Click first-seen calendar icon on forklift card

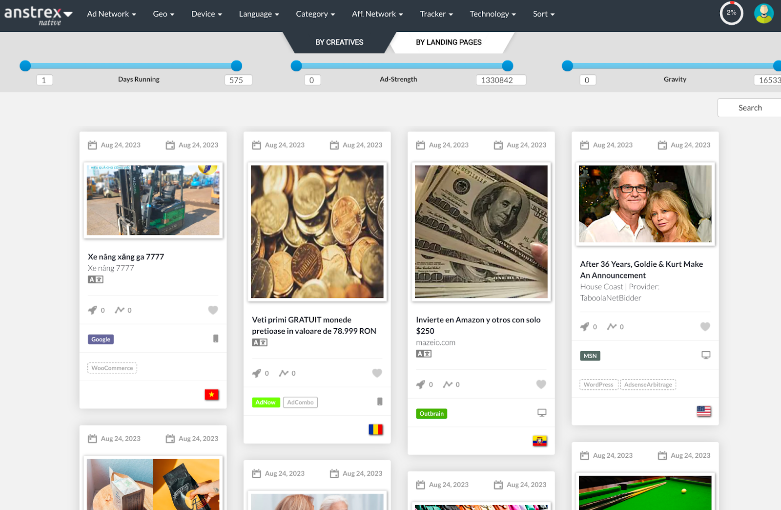(x=92, y=145)
